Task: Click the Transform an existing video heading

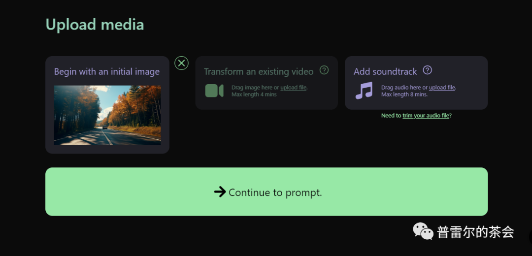Action: point(259,72)
